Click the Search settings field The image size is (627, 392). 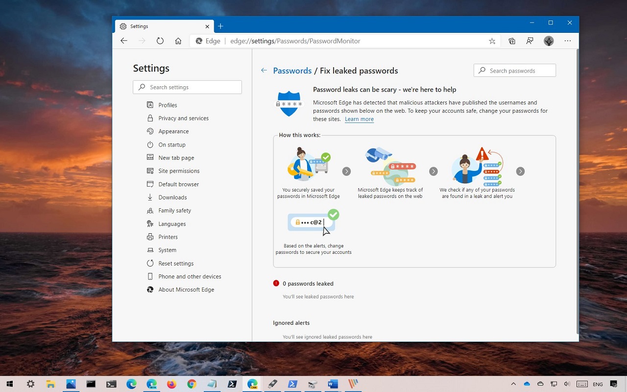pyautogui.click(x=187, y=87)
